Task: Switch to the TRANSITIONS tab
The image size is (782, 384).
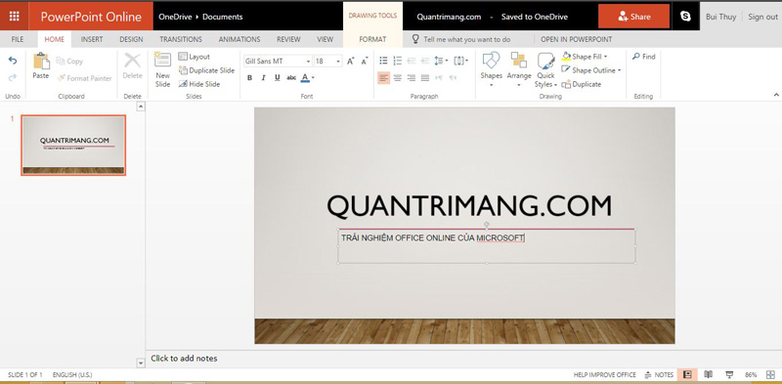Action: click(x=181, y=39)
